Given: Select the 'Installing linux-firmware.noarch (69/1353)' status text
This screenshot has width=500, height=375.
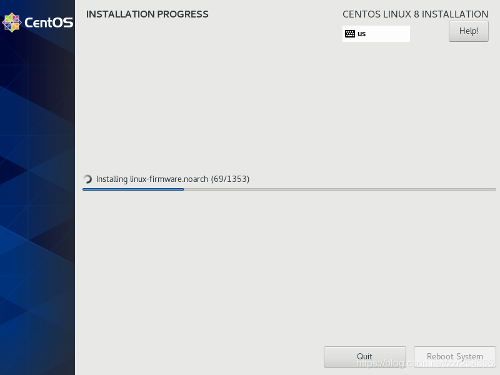Looking at the screenshot, I should click(173, 179).
